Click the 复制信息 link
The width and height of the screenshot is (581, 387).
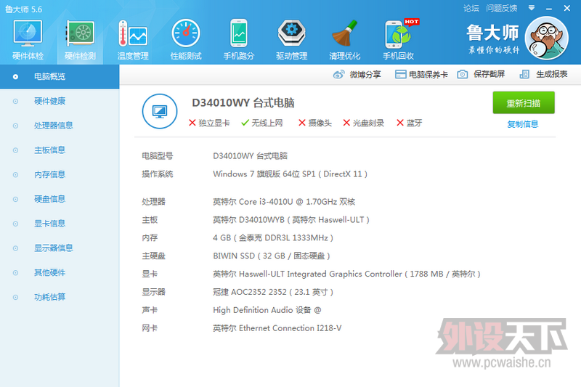coord(523,124)
